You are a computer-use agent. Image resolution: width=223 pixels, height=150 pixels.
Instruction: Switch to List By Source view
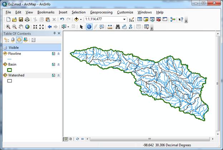(x=13, y=40)
